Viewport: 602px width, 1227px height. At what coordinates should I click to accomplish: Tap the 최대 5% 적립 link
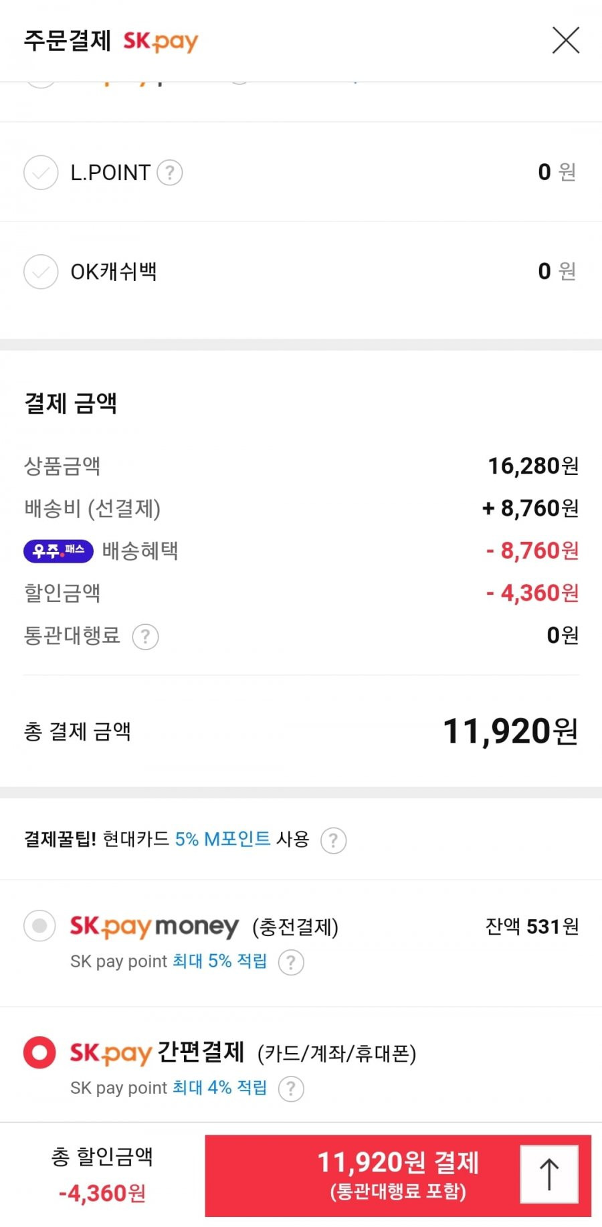(x=219, y=961)
